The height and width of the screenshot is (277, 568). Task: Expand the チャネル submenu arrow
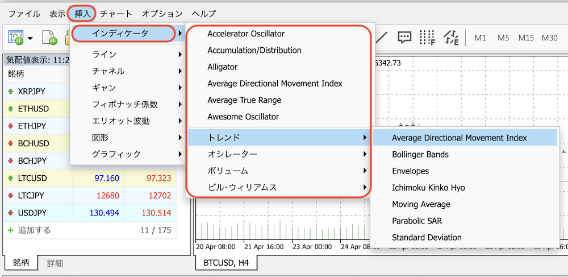tap(180, 72)
